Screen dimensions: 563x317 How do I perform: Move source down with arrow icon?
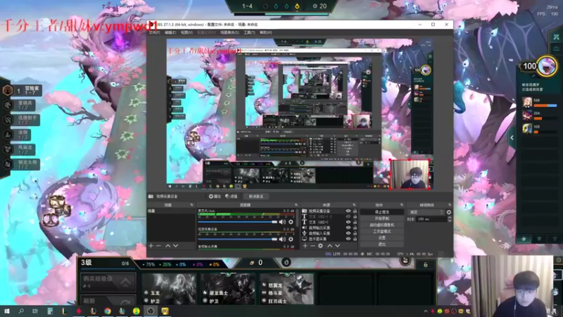tap(337, 246)
